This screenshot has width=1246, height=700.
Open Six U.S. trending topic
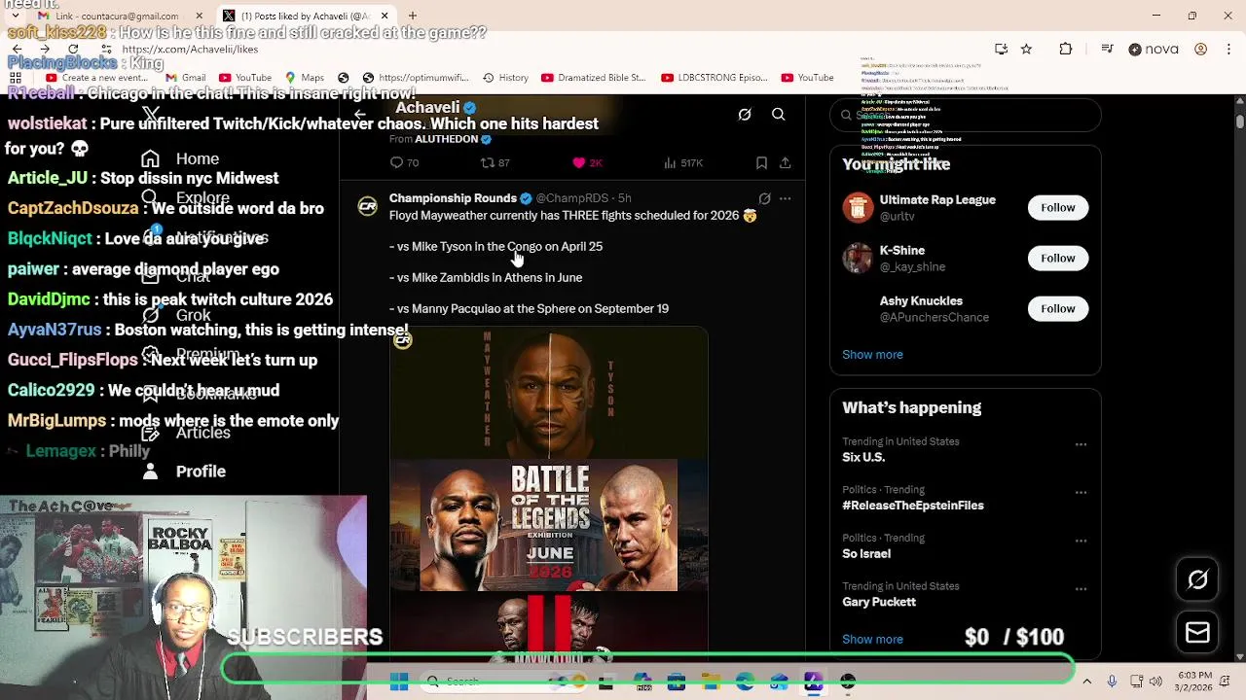pos(863,457)
